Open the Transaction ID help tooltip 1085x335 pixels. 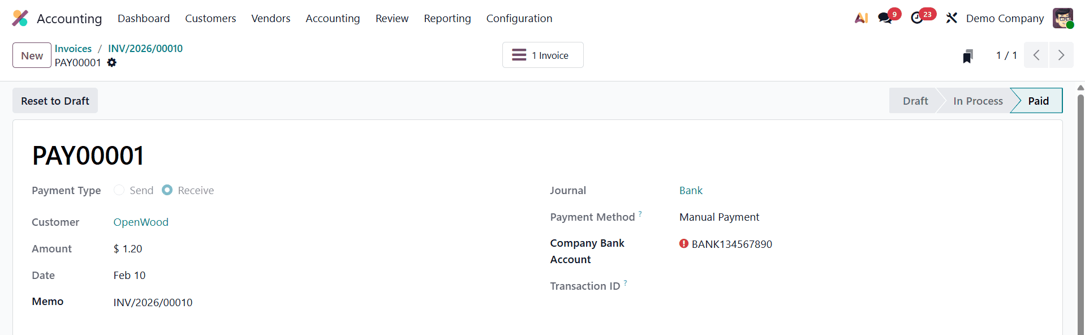pyautogui.click(x=626, y=282)
